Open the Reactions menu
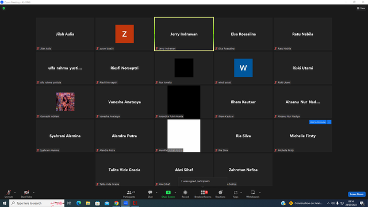This screenshot has height=207, width=368. click(220, 194)
